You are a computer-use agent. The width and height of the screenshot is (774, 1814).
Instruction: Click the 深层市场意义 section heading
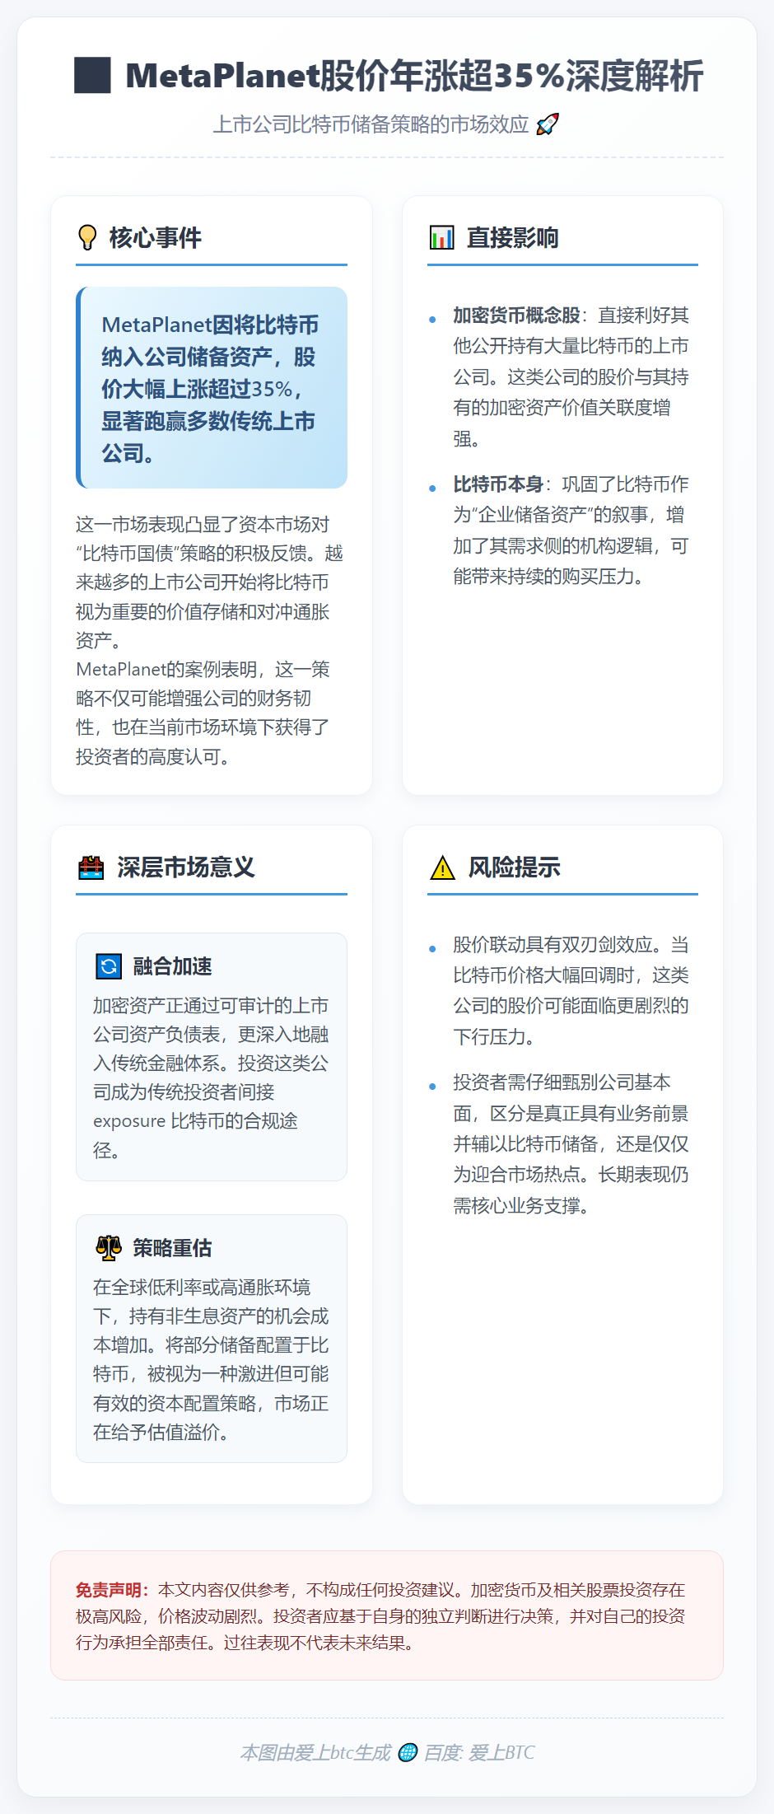186,867
